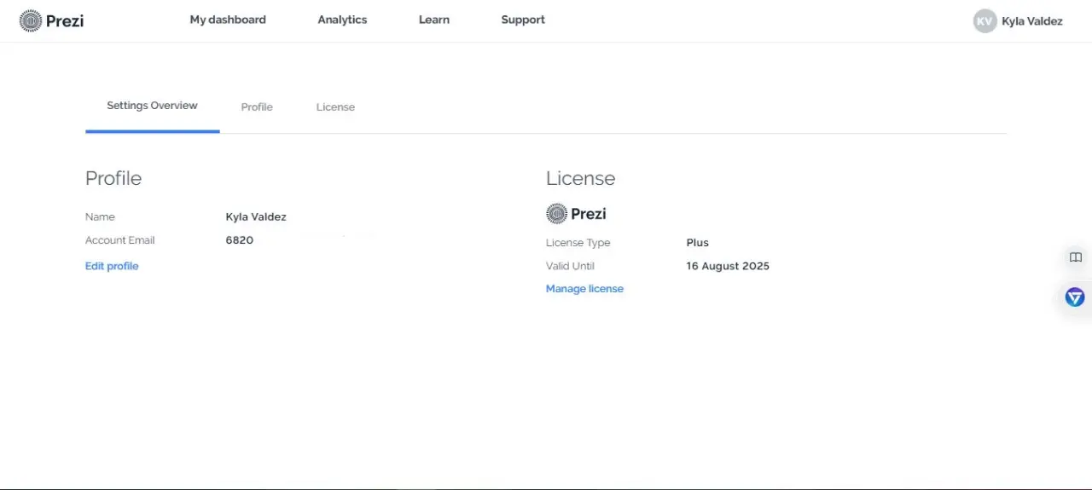1092x490 pixels.
Task: Open the Learn menu item
Action: click(x=433, y=20)
